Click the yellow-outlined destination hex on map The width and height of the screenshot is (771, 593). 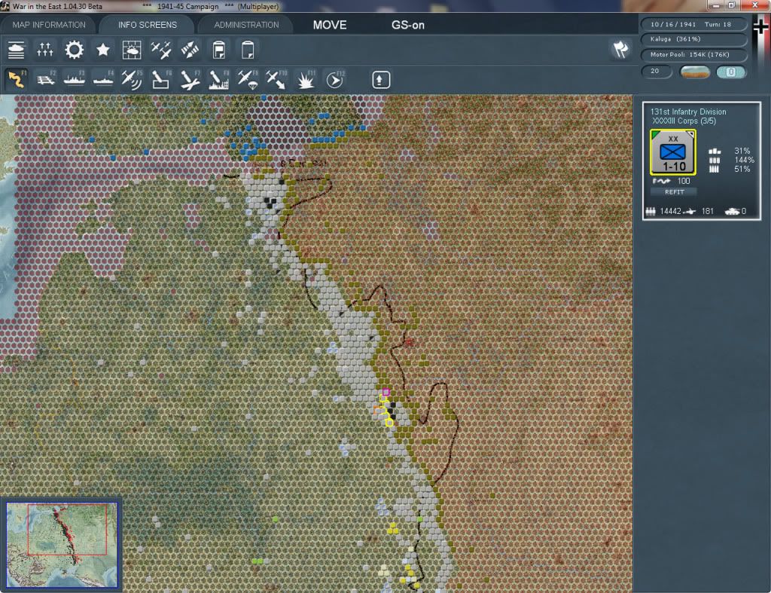tap(389, 423)
